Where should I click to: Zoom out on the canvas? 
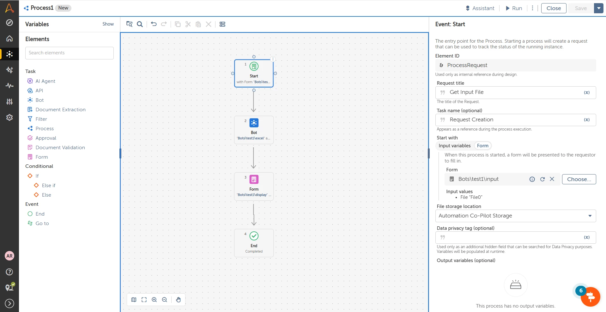[x=165, y=300]
